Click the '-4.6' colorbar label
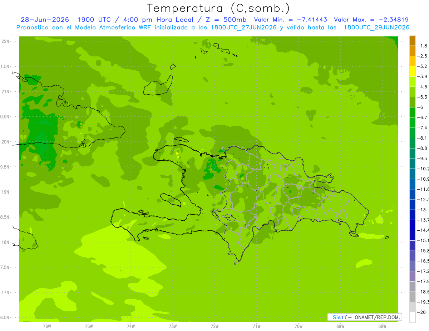The height and width of the screenshot is (331, 429). [x=422, y=87]
